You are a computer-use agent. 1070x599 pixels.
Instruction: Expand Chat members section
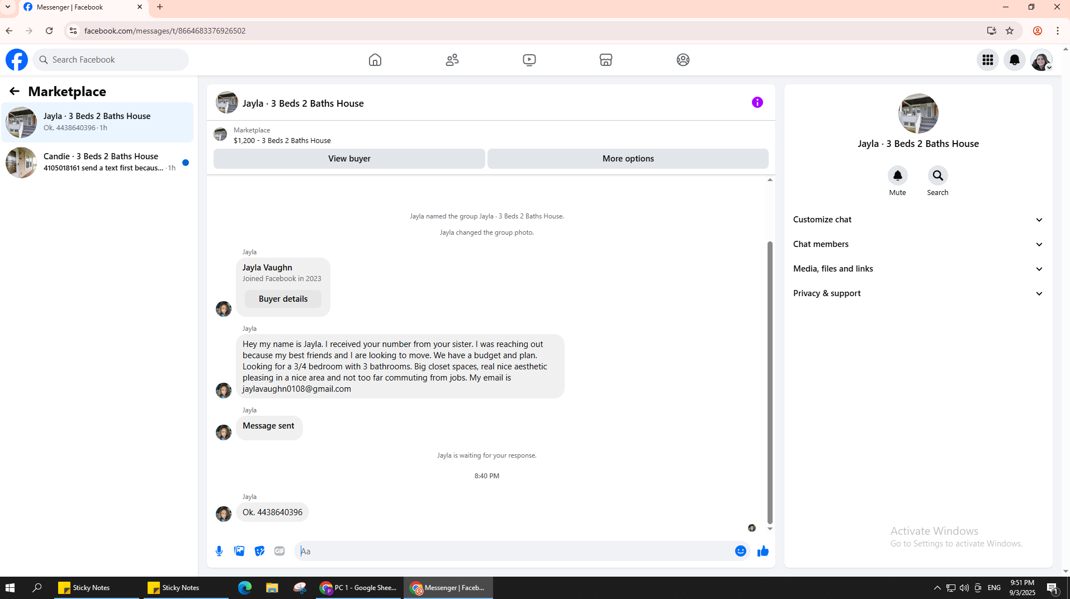point(919,244)
